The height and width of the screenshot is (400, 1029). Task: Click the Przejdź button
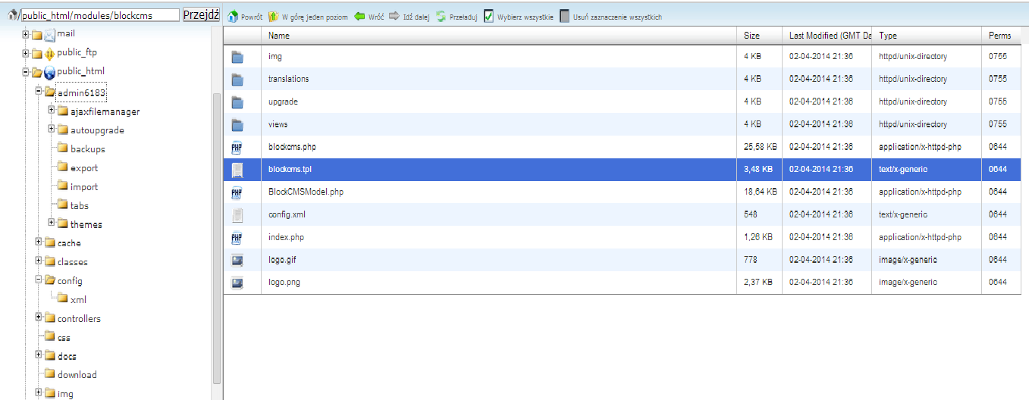click(x=201, y=15)
